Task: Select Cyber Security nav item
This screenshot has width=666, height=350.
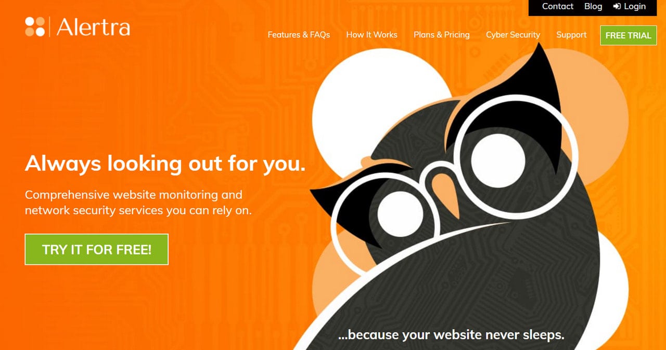Action: tap(513, 35)
